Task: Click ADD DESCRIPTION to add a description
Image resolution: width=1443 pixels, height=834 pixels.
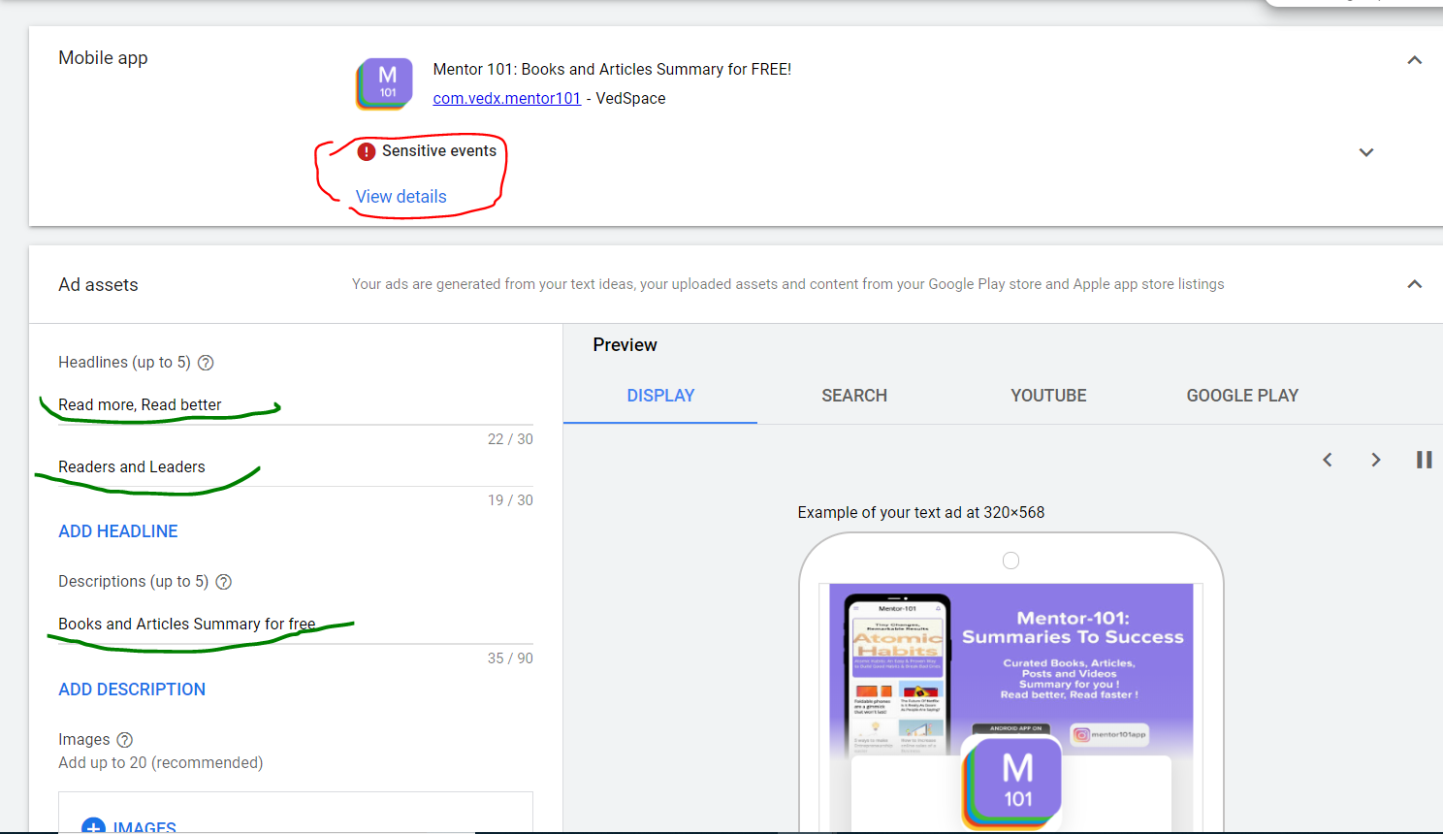Action: (x=132, y=689)
